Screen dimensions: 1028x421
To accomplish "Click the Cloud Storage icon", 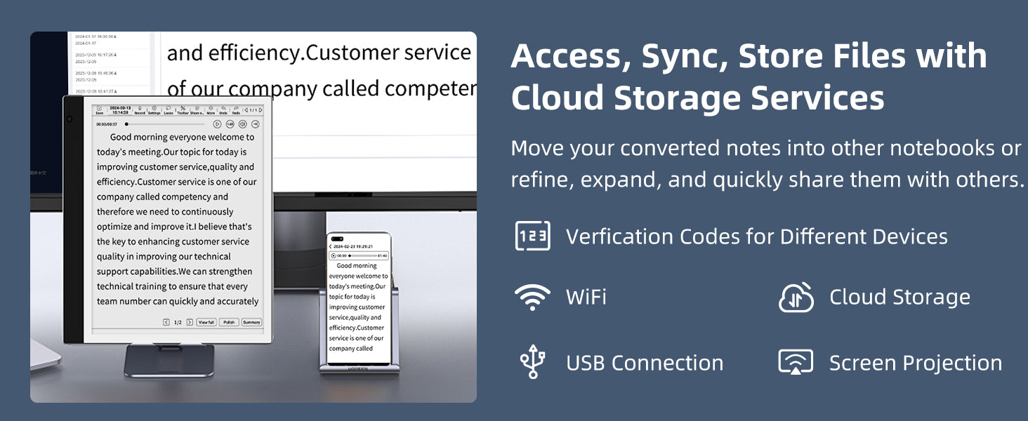I will coord(796,297).
